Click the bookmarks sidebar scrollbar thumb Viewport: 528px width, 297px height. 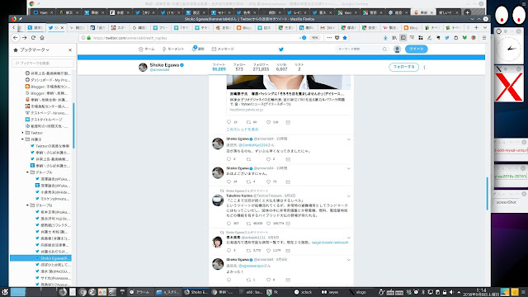tap(73, 125)
